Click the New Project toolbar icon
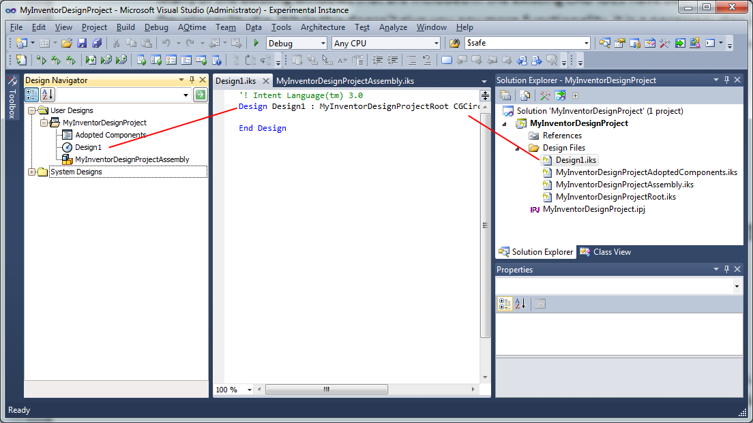Image resolution: width=753 pixels, height=423 pixels. (21, 43)
